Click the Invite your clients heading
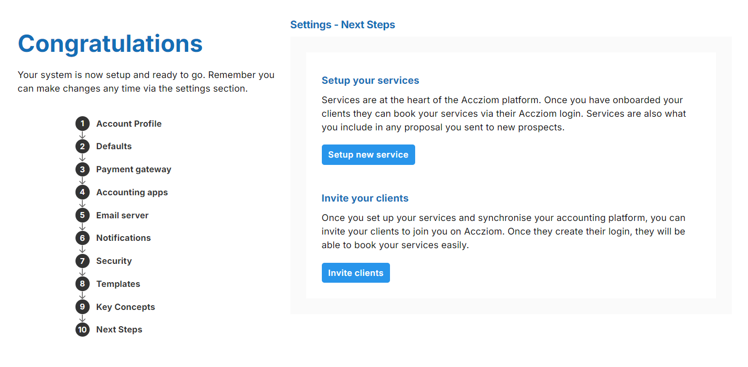 pyautogui.click(x=365, y=198)
